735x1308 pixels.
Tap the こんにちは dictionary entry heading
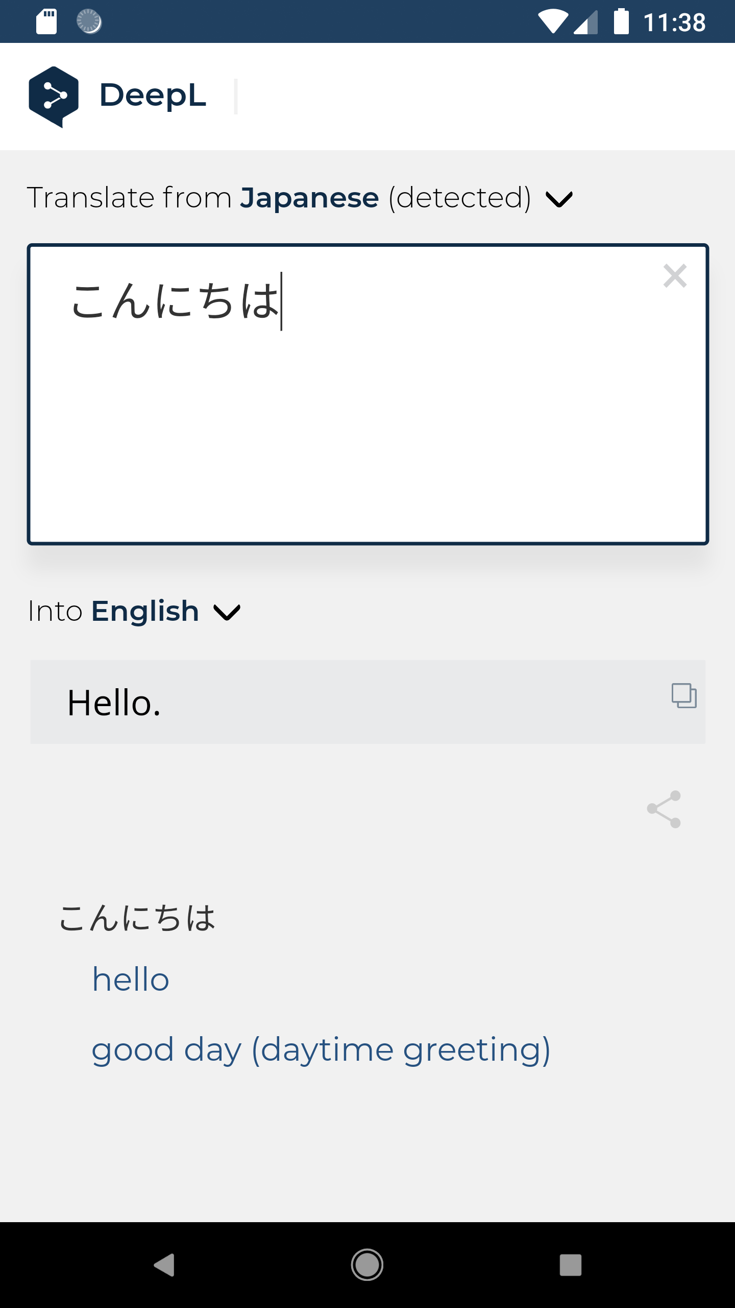click(137, 918)
